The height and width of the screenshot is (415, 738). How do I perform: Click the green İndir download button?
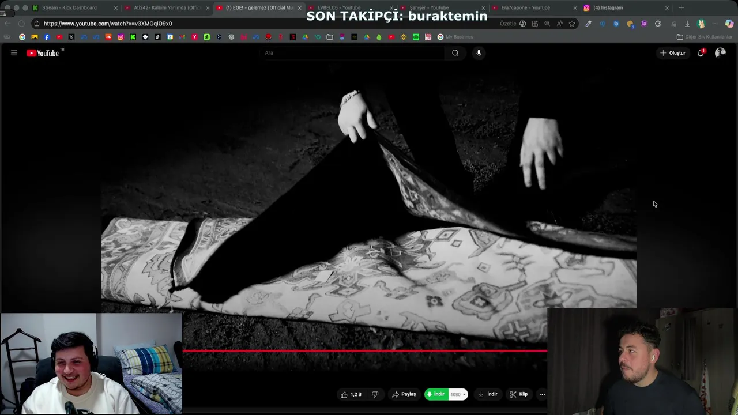click(x=436, y=394)
